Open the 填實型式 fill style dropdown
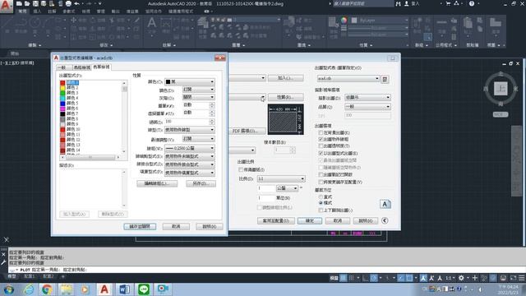Screen dimensions: 526x296 click(x=190, y=173)
